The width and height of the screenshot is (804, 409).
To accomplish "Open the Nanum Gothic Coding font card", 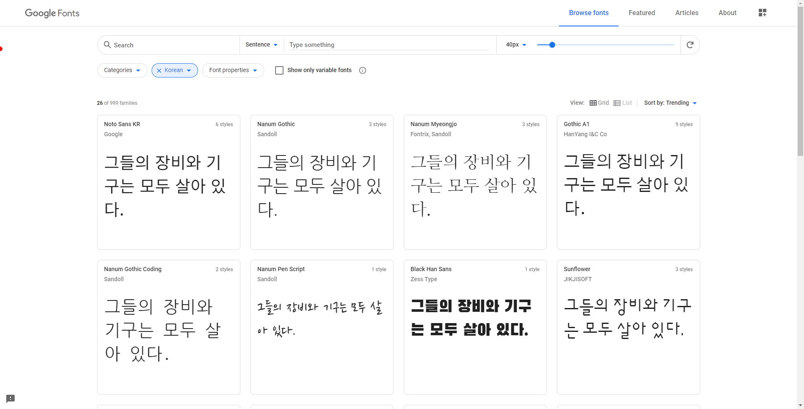I will point(169,327).
